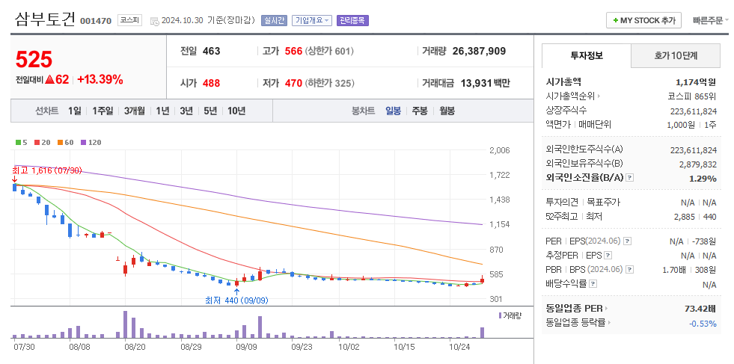The height and width of the screenshot is (364, 734).
Task: Click the current price 525
Action: click(x=34, y=59)
